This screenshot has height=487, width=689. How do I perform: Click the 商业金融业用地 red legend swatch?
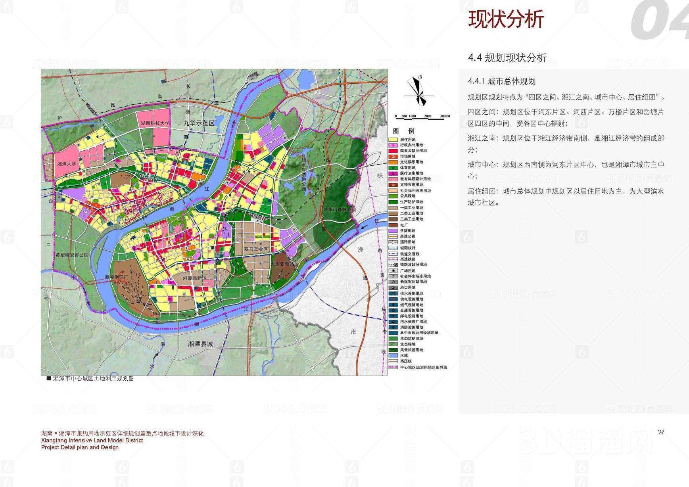(393, 151)
